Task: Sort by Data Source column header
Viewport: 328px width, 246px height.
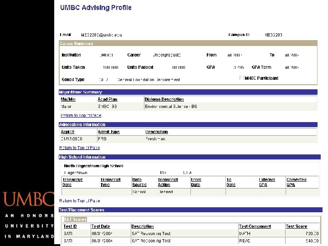Action: click(139, 182)
